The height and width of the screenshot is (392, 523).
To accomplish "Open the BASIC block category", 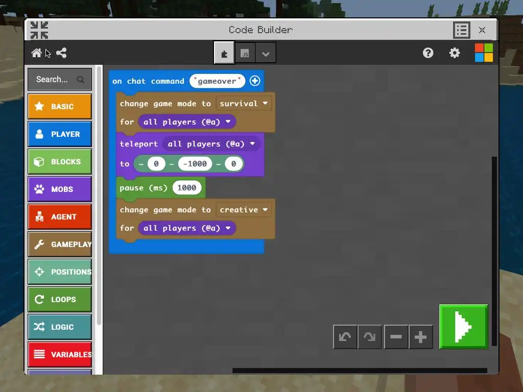I will pyautogui.click(x=60, y=106).
